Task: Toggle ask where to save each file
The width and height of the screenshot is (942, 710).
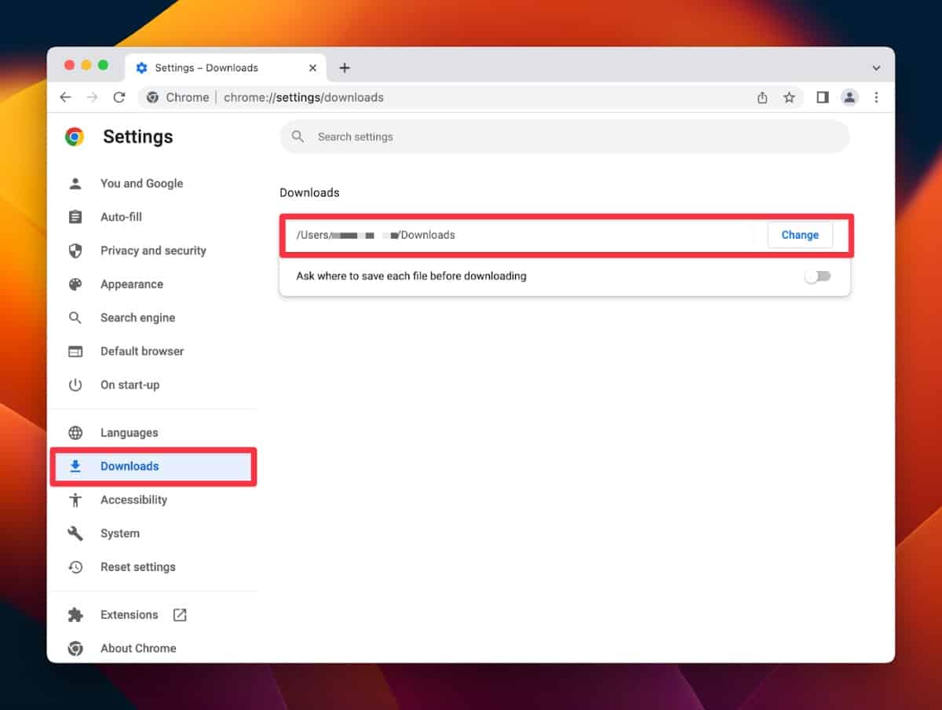Action: pyautogui.click(x=818, y=276)
